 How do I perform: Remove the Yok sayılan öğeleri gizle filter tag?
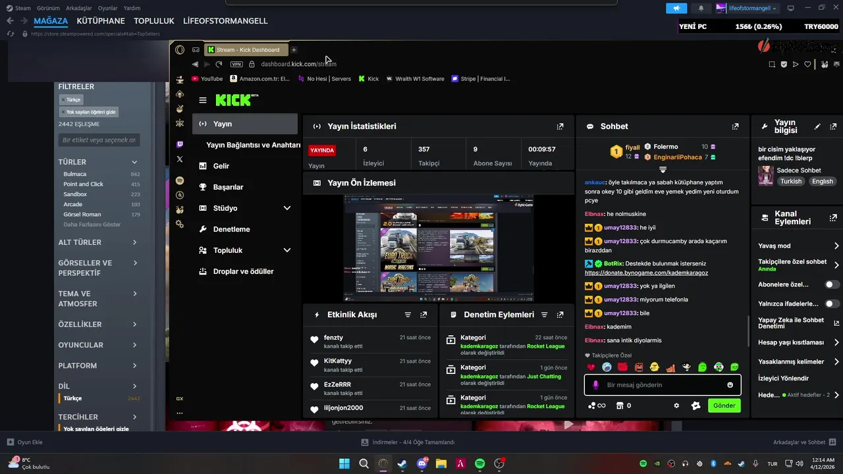tap(63, 112)
